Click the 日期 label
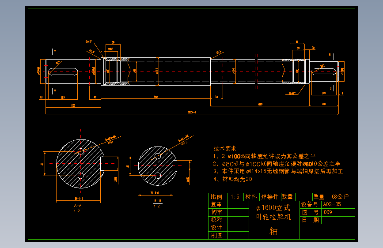The image size is (383, 248). coord(310,220)
